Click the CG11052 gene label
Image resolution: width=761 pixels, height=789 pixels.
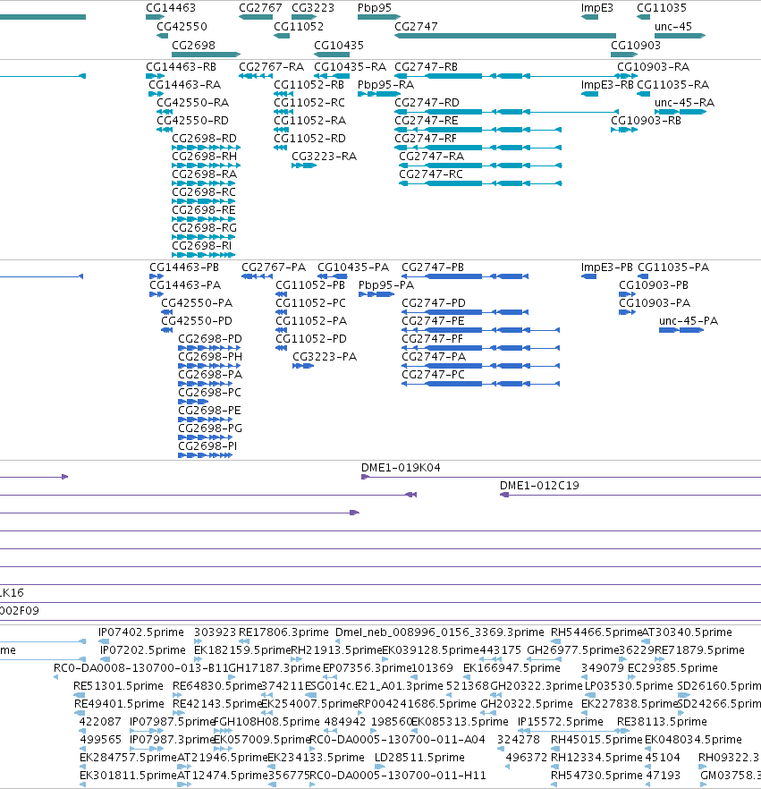click(x=299, y=27)
